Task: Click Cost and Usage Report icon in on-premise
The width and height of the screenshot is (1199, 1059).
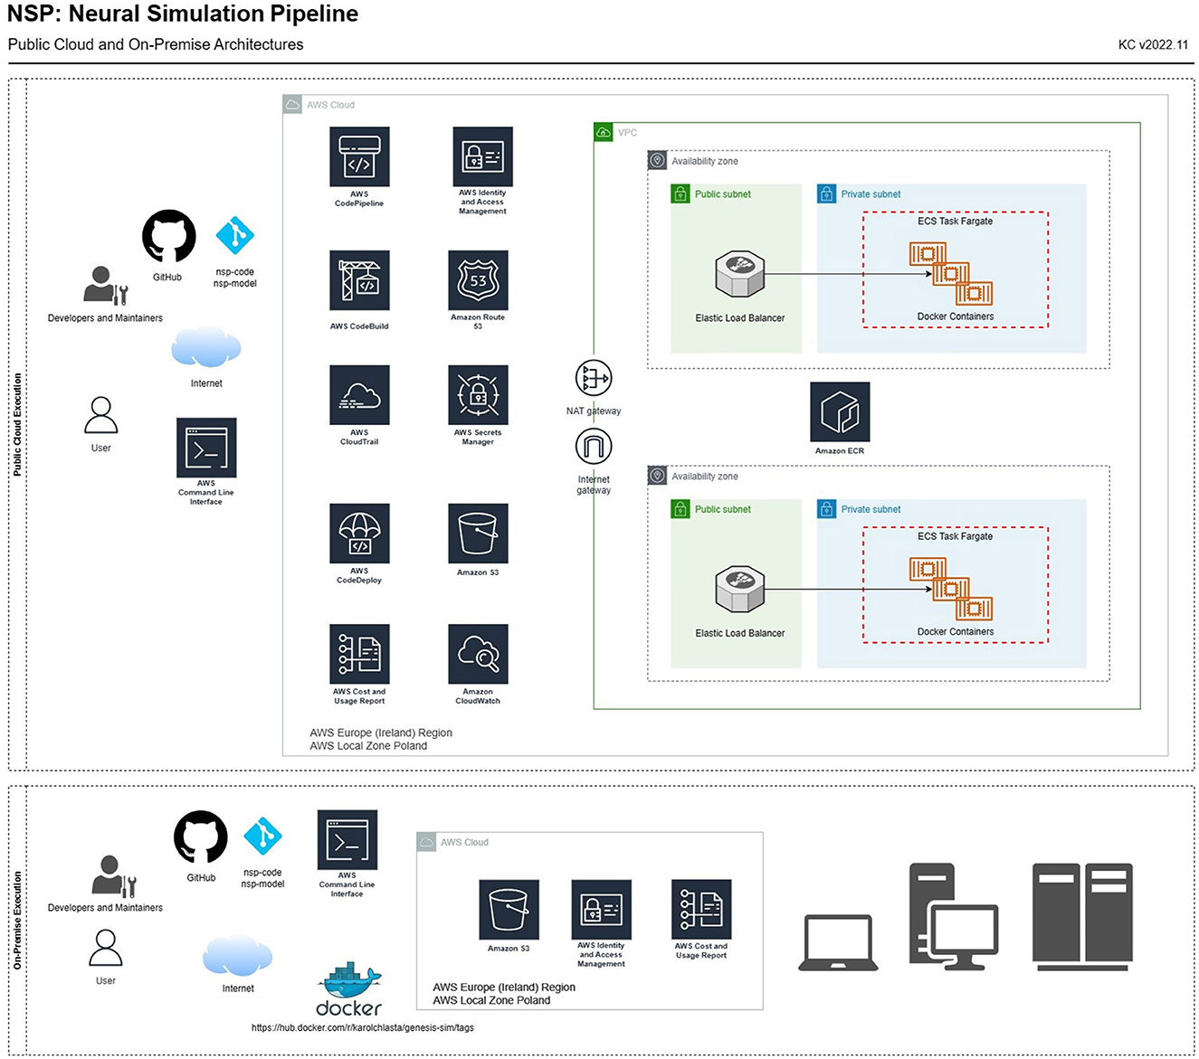Action: click(701, 910)
